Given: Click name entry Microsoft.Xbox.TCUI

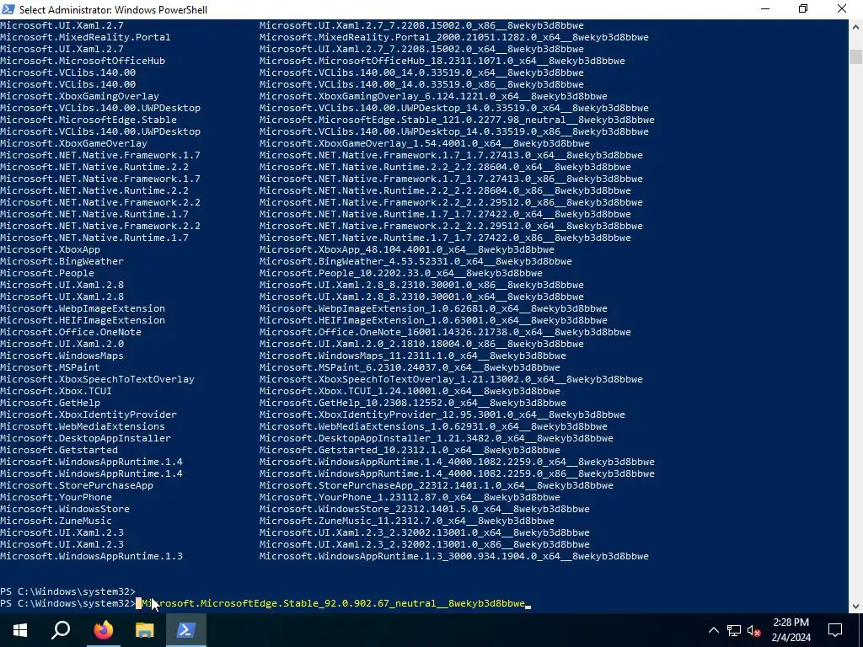Looking at the screenshot, I should [x=56, y=391].
